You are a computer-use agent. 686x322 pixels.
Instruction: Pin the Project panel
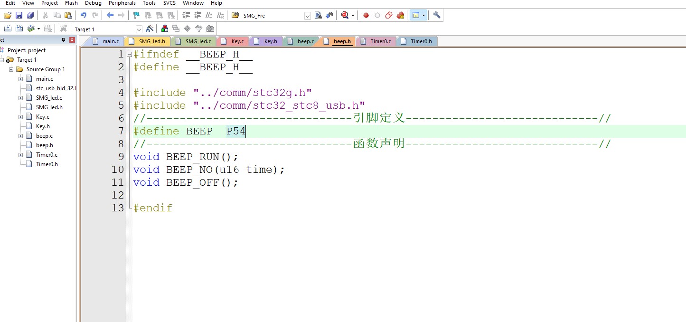point(64,40)
